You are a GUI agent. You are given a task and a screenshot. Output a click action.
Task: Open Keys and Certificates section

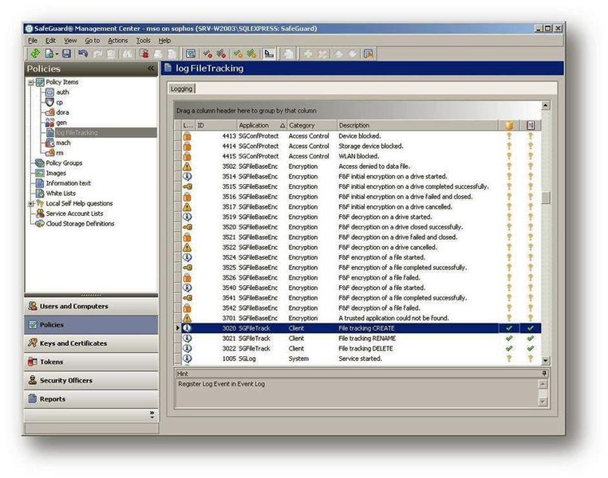click(91, 343)
